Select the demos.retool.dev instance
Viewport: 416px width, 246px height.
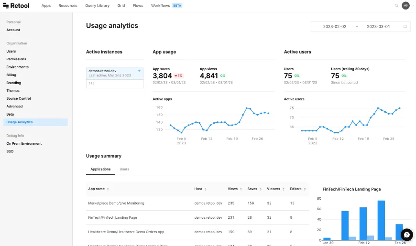115,73
